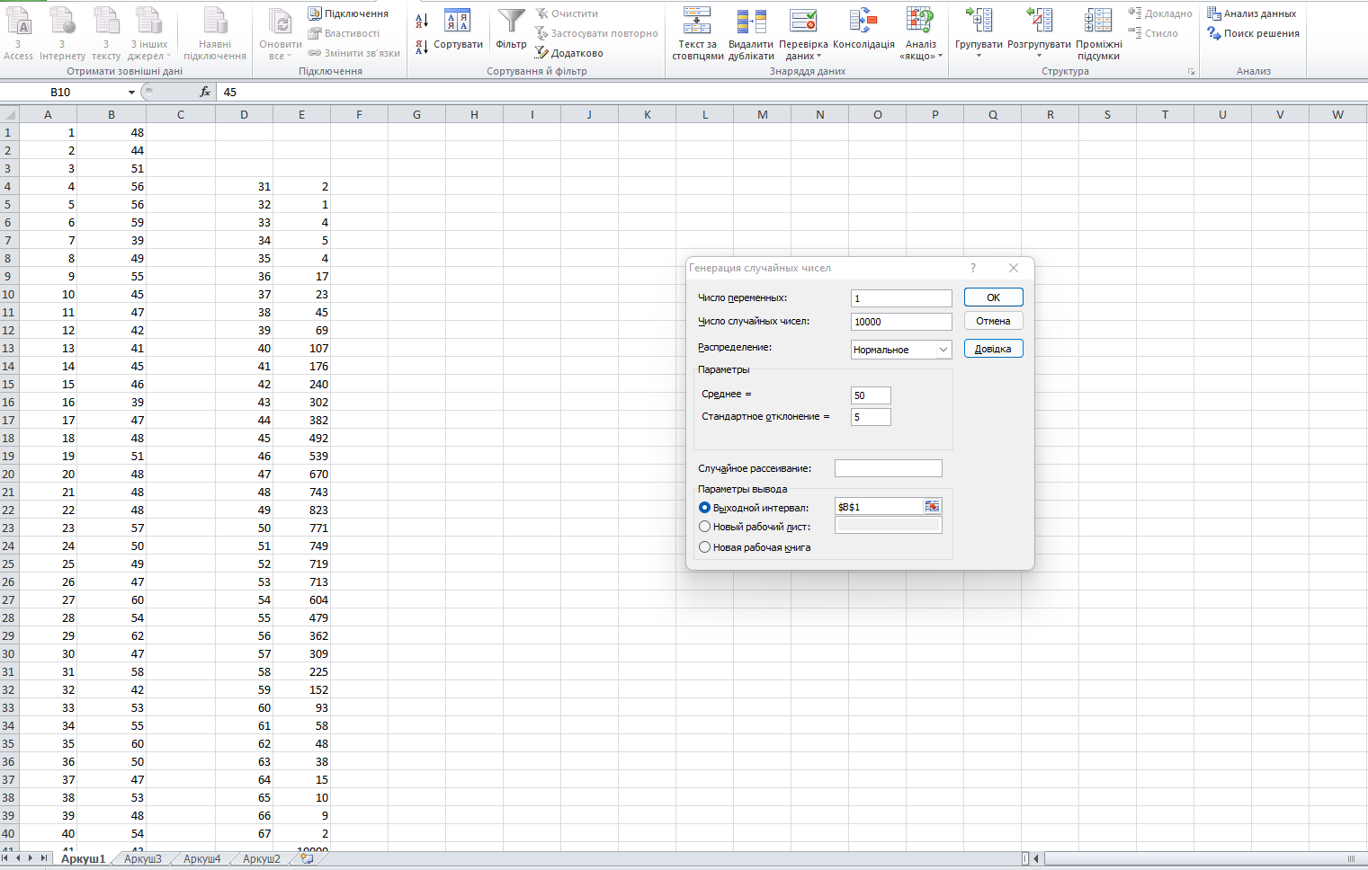Click the Случайное рассеивание input field

[888, 468]
